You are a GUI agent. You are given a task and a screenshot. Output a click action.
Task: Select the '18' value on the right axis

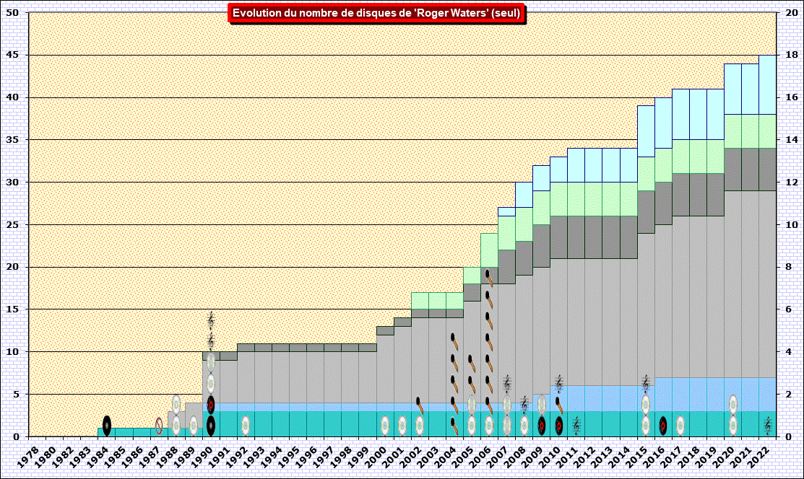click(792, 55)
